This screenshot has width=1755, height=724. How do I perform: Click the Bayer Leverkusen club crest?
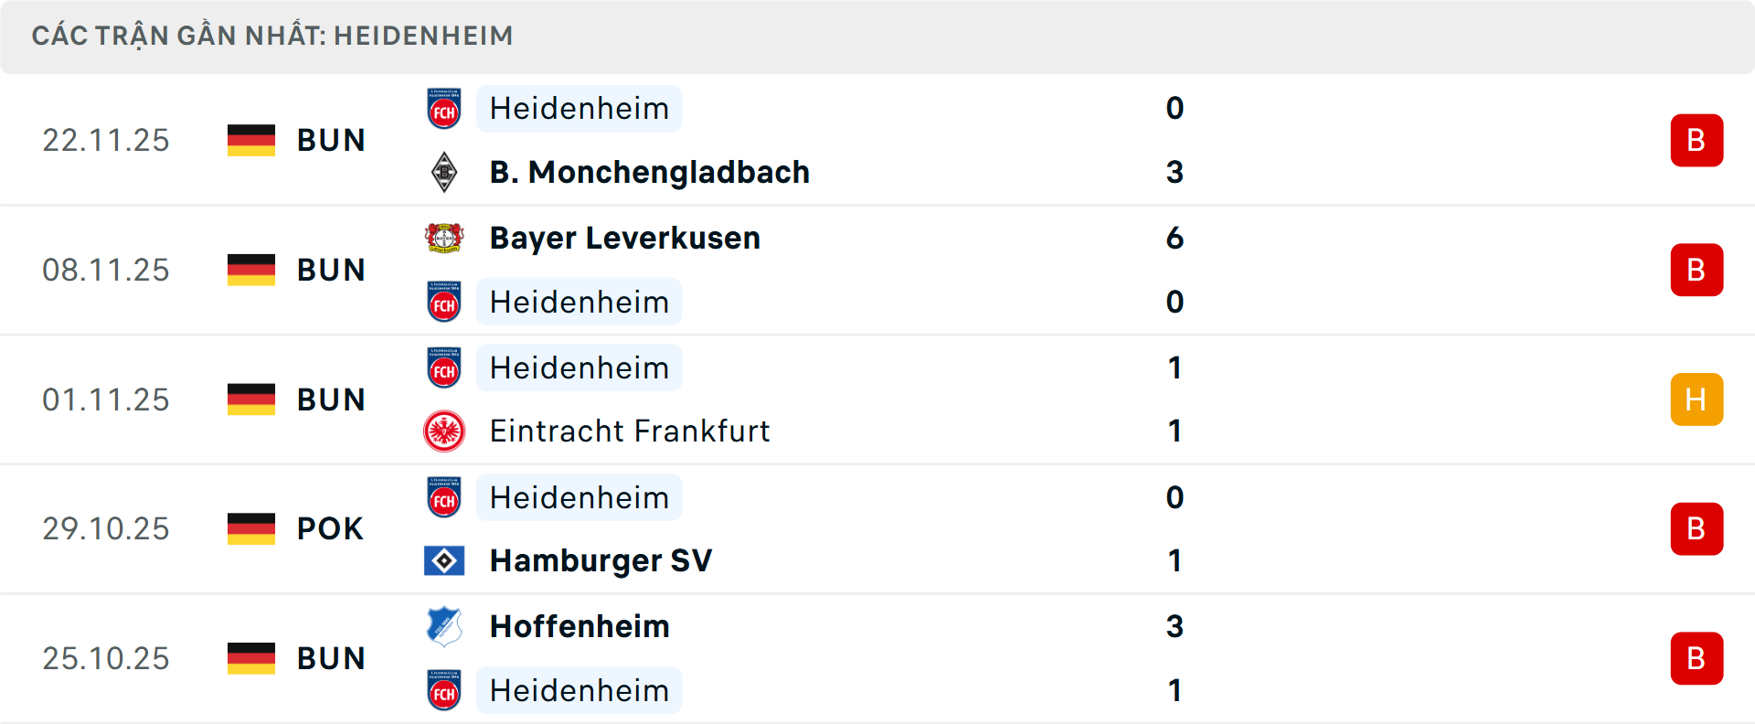click(444, 238)
